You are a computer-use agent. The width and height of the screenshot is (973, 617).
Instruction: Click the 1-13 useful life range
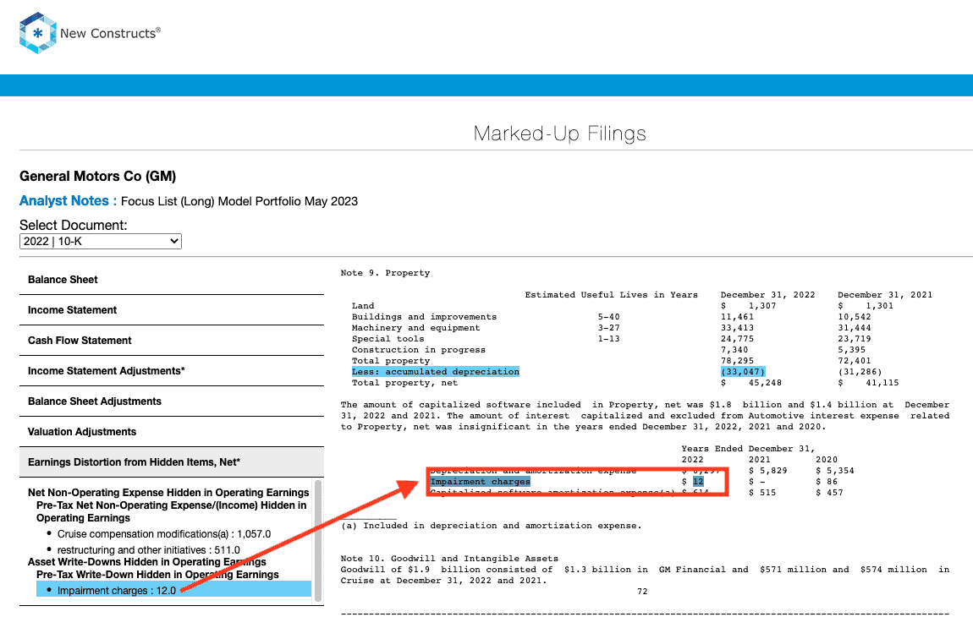(608, 339)
